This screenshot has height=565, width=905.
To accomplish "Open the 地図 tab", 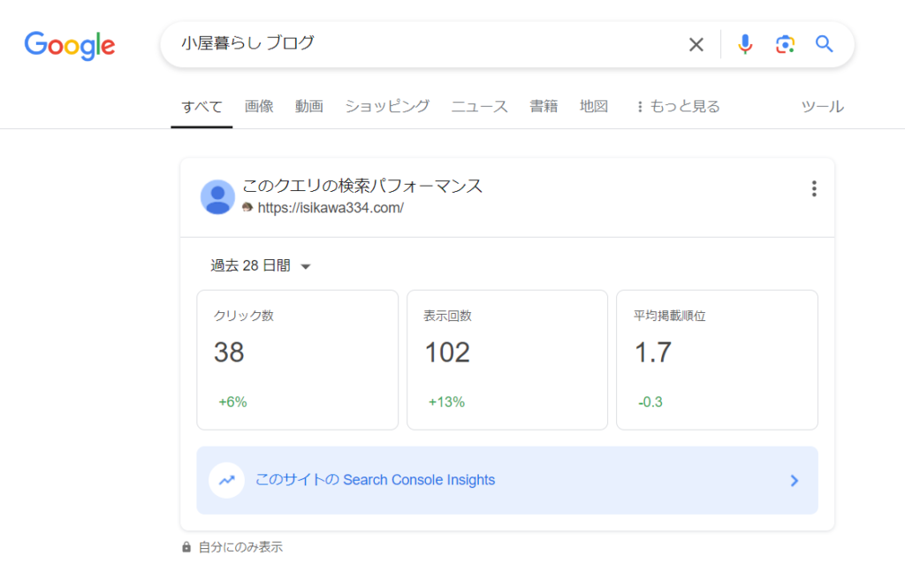I will click(x=593, y=106).
